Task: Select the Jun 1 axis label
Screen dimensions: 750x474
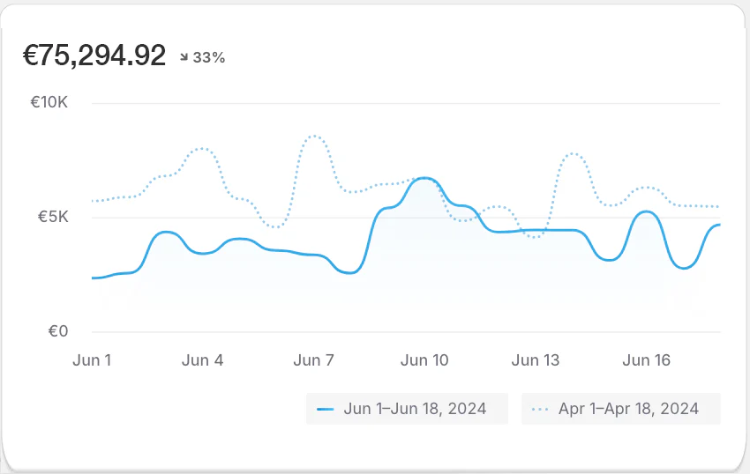Action: 91,360
